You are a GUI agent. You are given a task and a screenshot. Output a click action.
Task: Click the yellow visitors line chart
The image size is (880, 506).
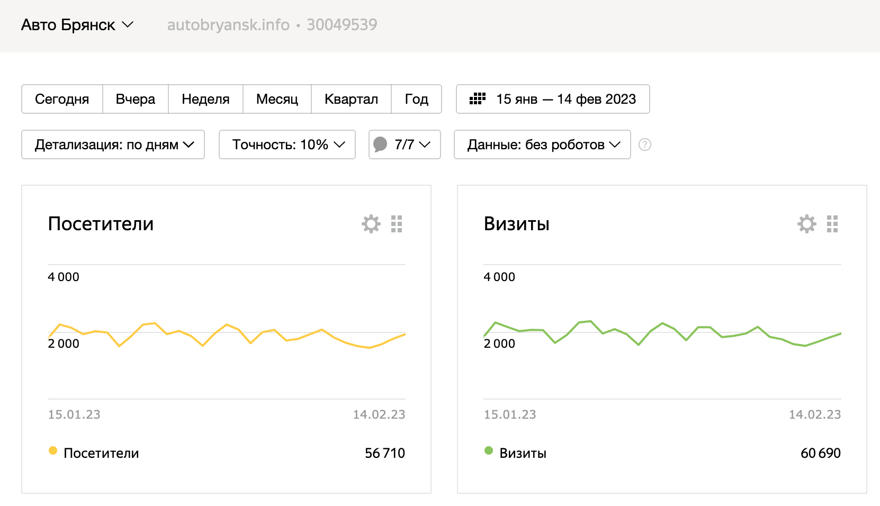(227, 335)
